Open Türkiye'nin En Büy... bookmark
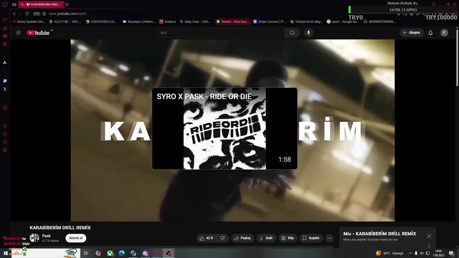The image size is (459, 258). tap(307, 21)
